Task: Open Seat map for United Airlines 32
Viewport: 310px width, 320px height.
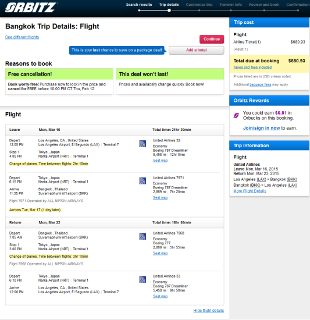Action: (161, 161)
